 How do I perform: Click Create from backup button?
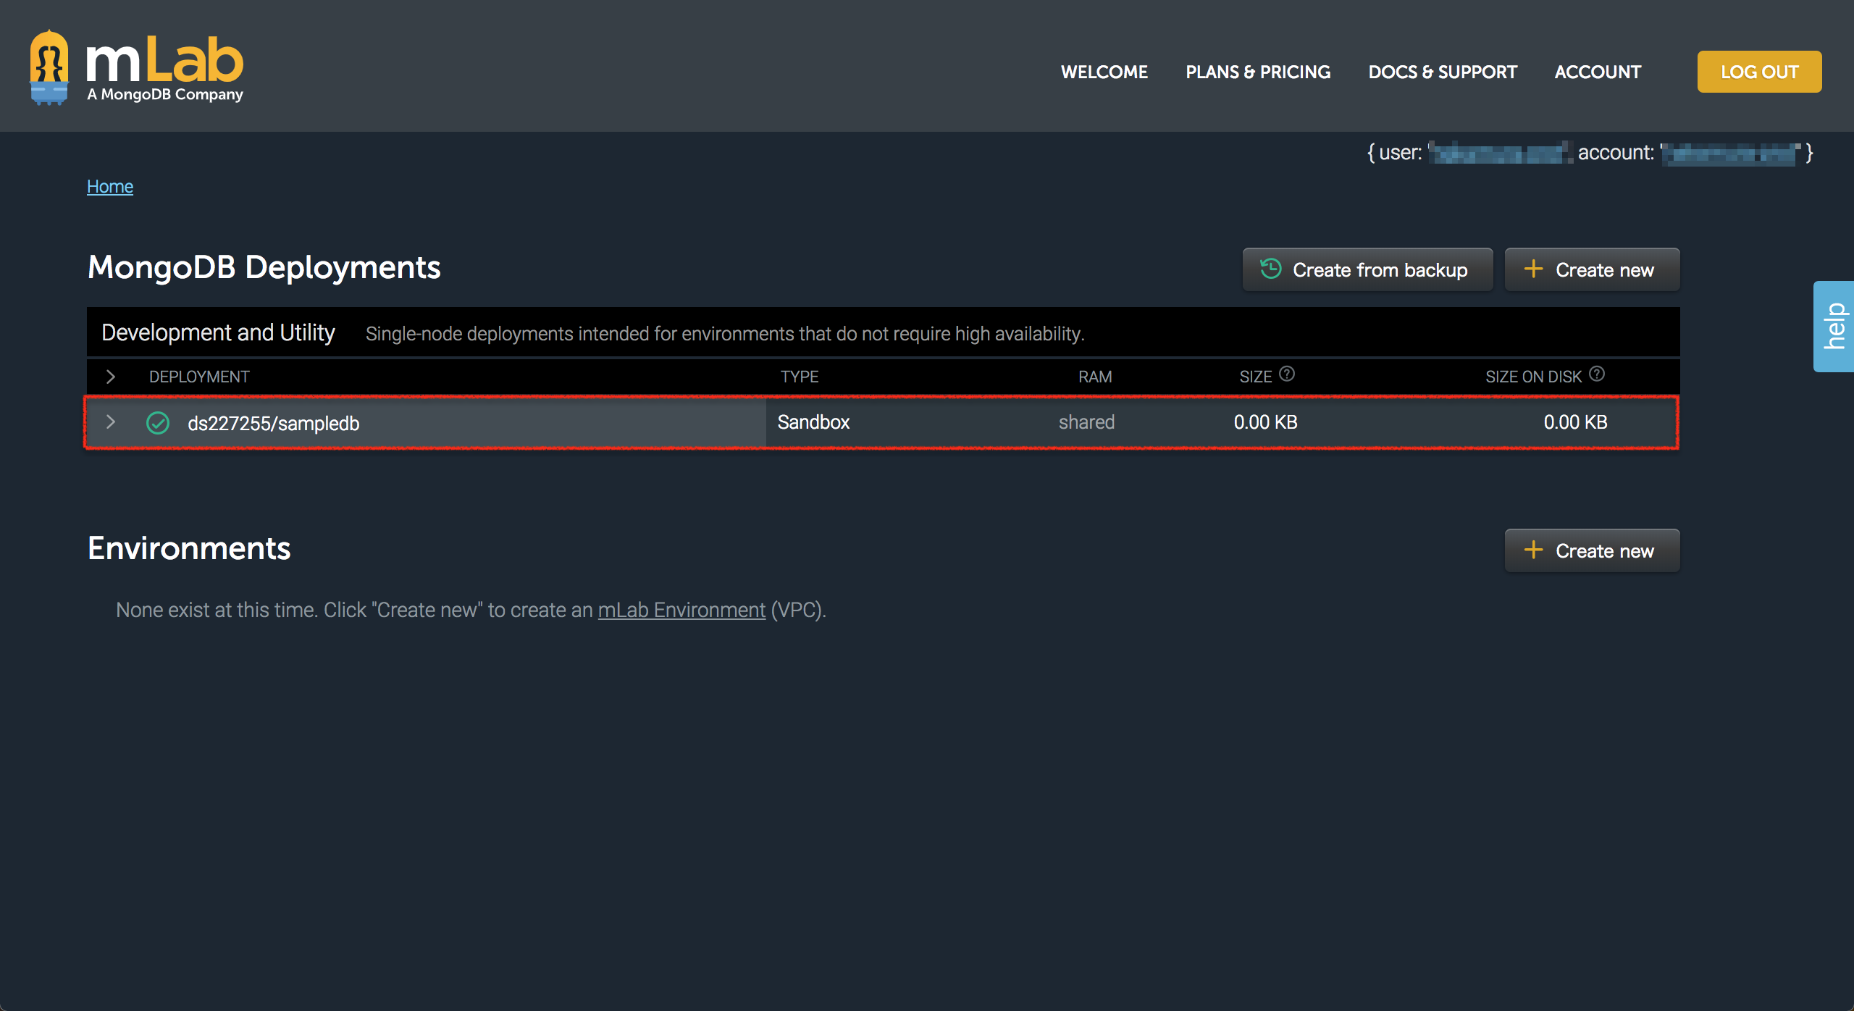tap(1367, 269)
